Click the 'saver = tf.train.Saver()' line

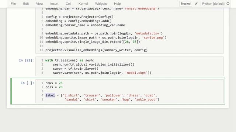click(x=76, y=69)
